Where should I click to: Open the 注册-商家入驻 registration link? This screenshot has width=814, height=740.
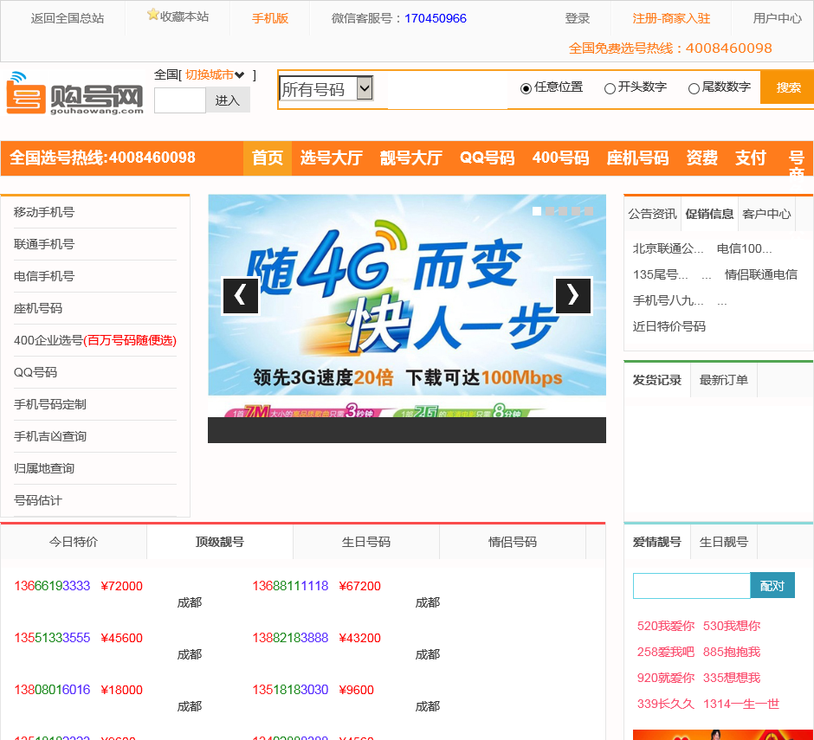(671, 18)
